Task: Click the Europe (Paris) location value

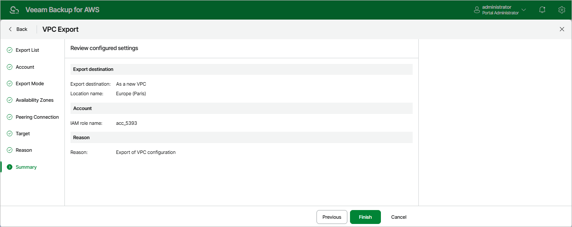Action: tap(131, 93)
